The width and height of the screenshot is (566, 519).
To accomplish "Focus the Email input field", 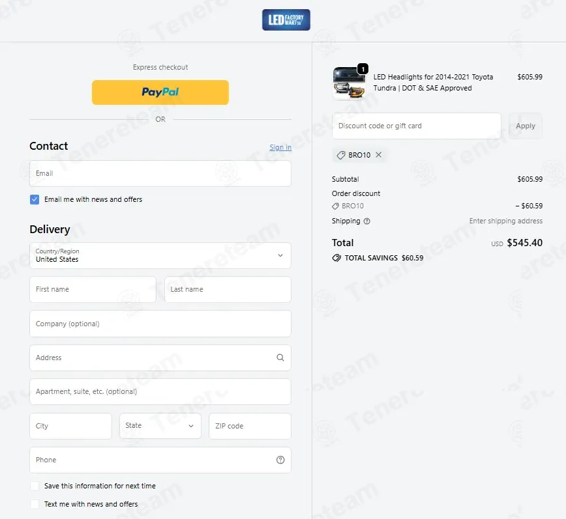I will click(x=160, y=173).
